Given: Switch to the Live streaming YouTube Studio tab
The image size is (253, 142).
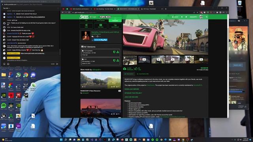Looking at the screenshot, I should [104, 9].
